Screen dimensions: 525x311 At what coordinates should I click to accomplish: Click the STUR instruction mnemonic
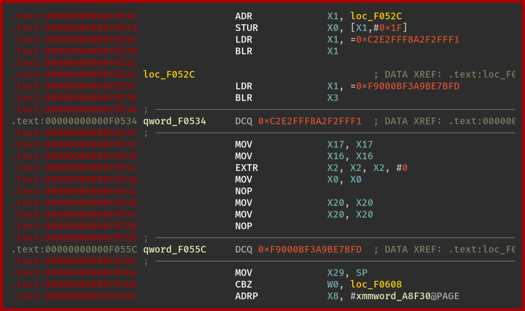point(247,28)
